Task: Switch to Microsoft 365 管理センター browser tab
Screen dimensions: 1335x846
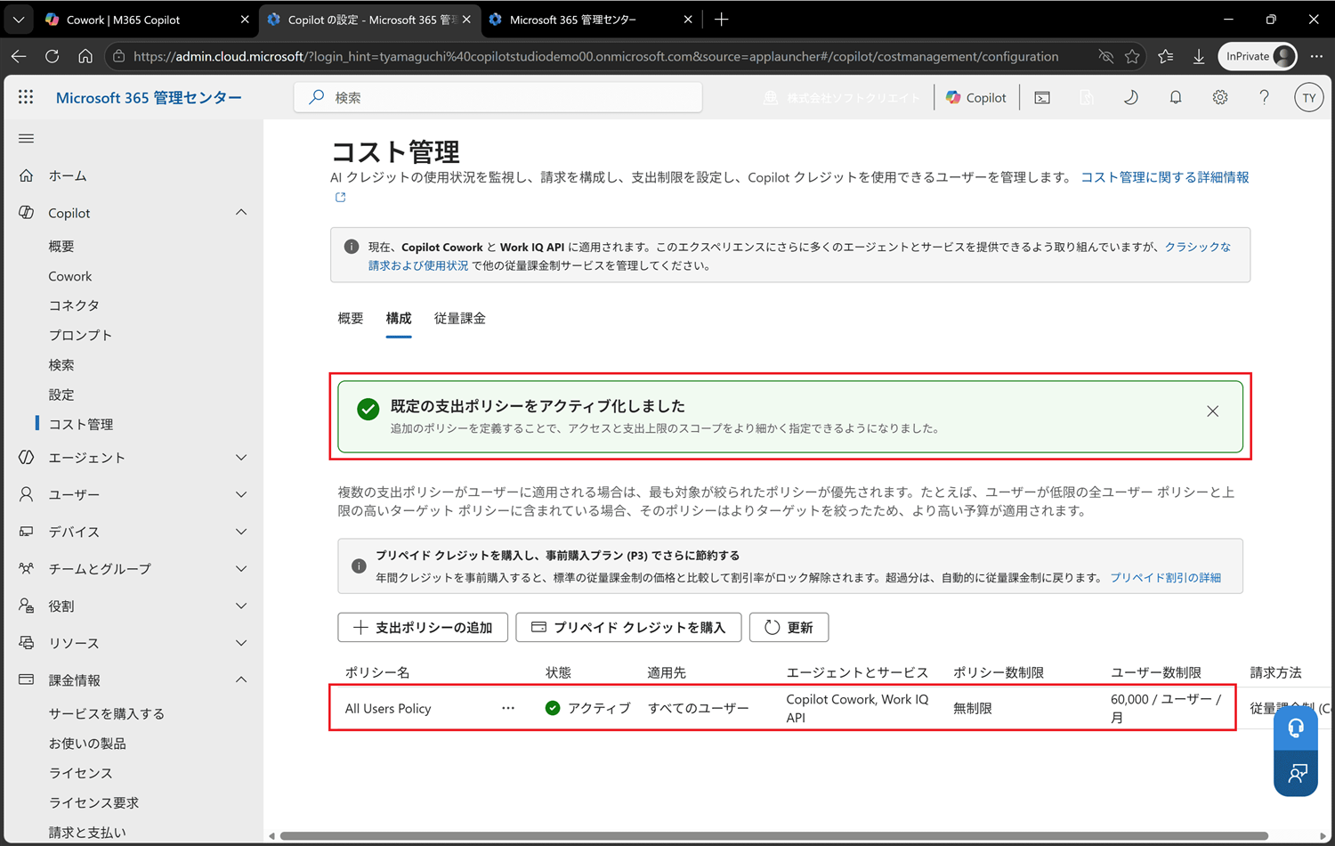Action: click(x=591, y=19)
